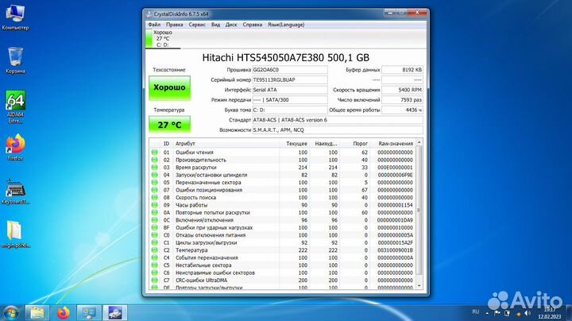Click the serial number field
572x321 pixels.
pos(290,80)
